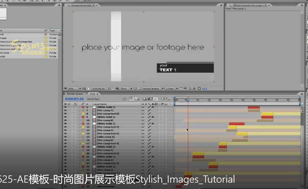Click the choose grid and guide options icon

point(84,89)
